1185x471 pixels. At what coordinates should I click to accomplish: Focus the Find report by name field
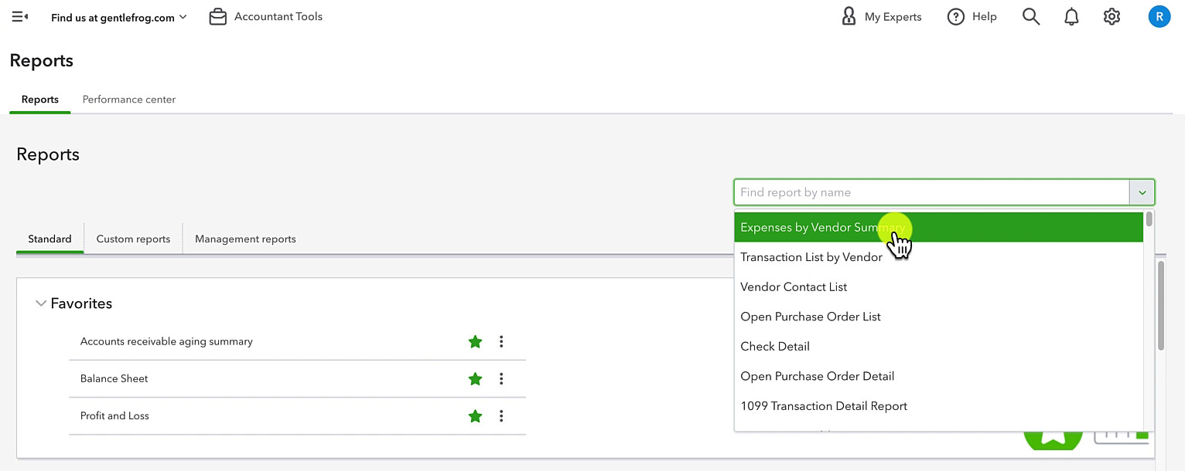(932, 192)
